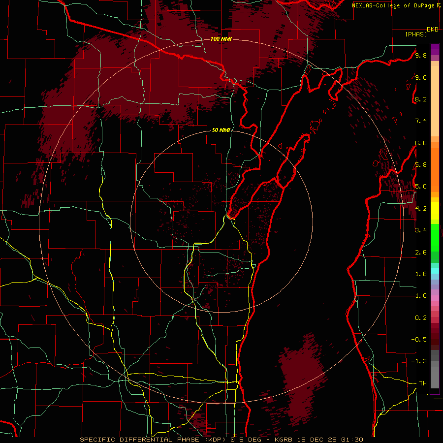
Task: Pick the bright yellow band in color scale
Action: [x=435, y=211]
